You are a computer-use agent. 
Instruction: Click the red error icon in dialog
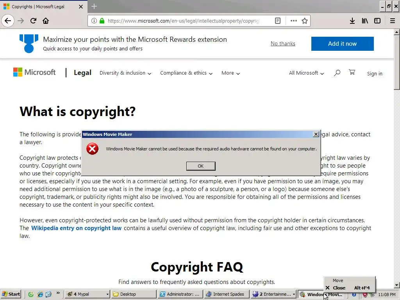click(x=92, y=149)
